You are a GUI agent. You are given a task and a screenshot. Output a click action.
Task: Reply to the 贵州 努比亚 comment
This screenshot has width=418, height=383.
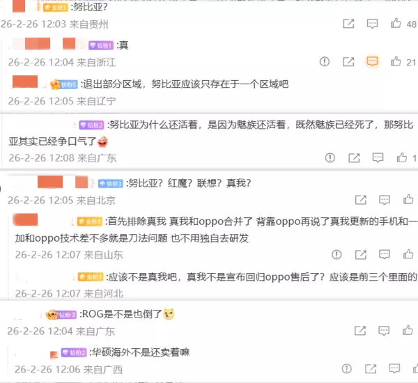pos(372,24)
